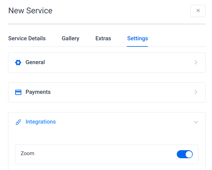Select the Settings tab
Viewport: 212px width, 170px height.
click(137, 38)
